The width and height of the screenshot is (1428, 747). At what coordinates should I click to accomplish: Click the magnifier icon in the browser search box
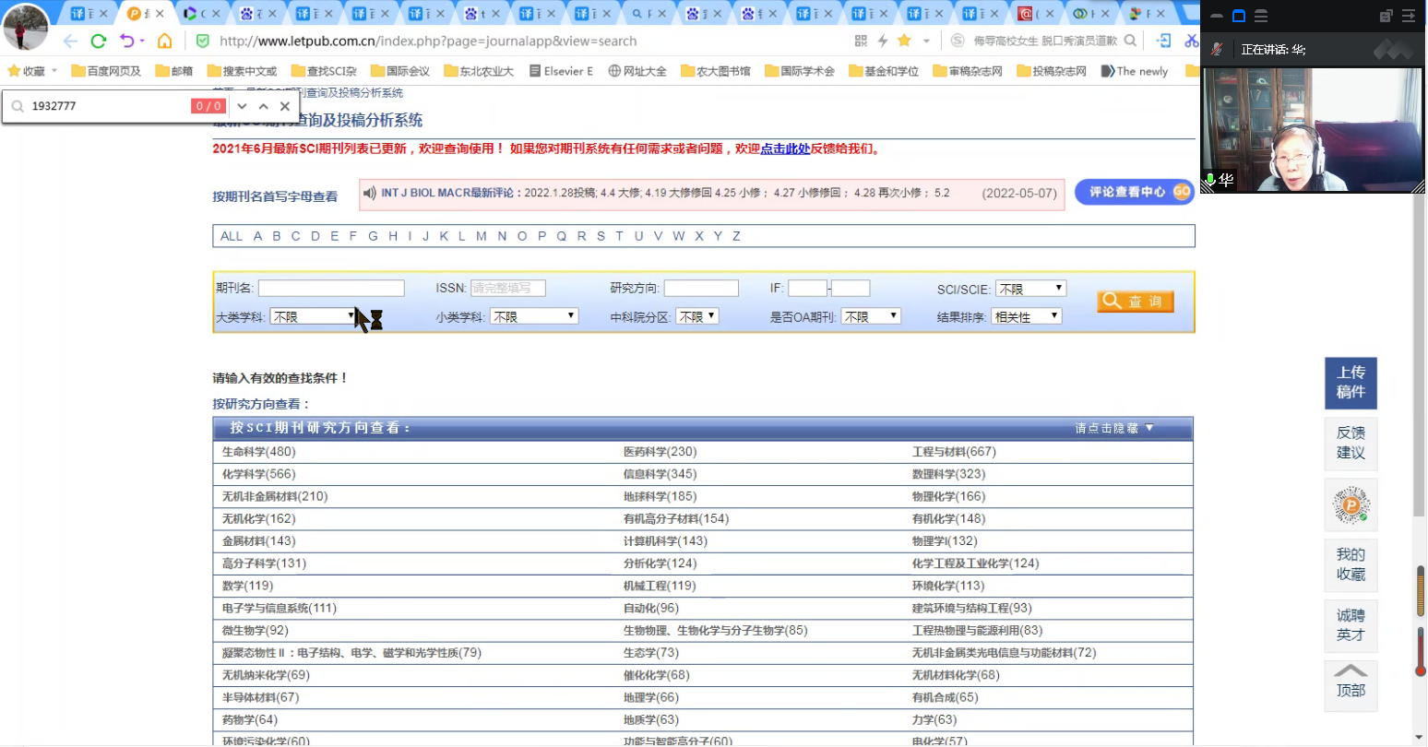(1130, 41)
